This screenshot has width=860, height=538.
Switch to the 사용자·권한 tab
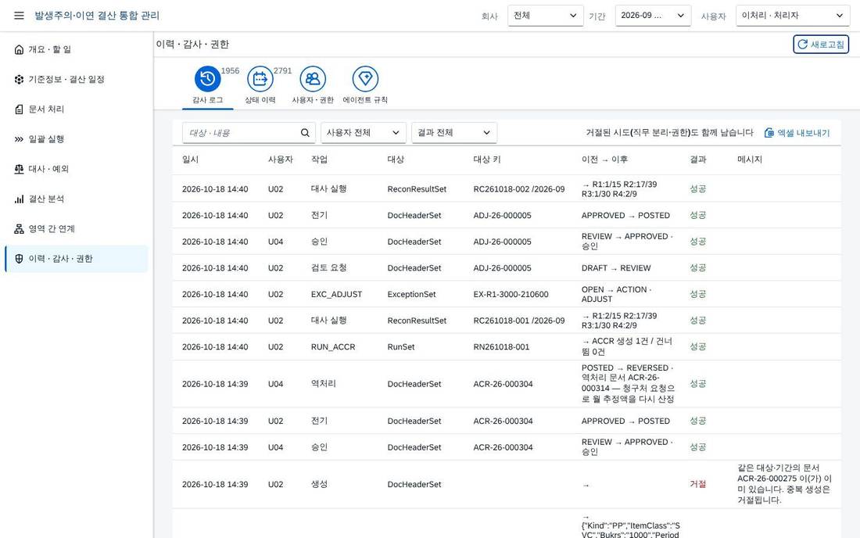(x=313, y=88)
